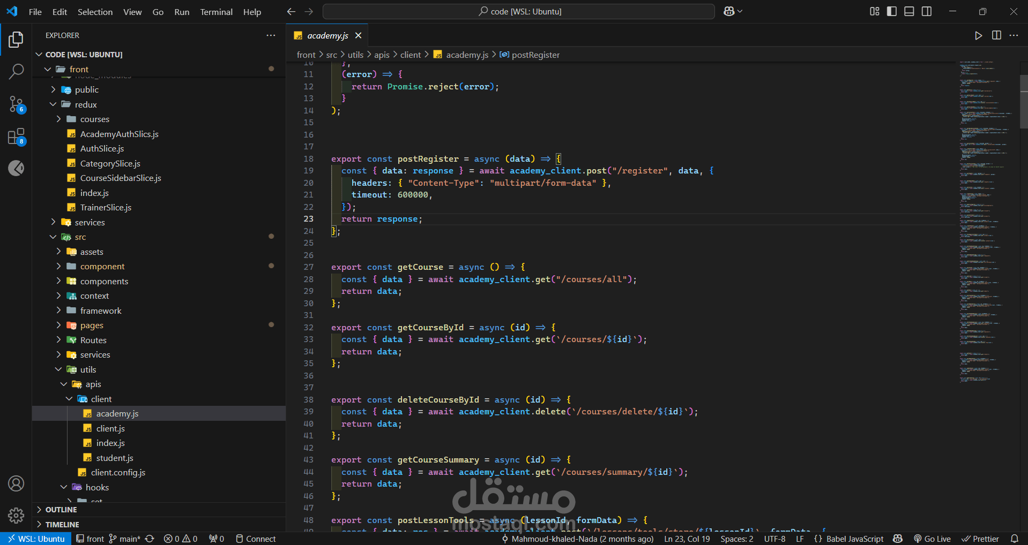
Task: Open the Source Control view icon
Action: pos(16,104)
